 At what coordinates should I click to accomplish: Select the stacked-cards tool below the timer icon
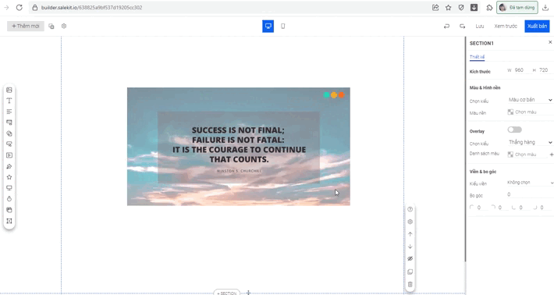[9, 210]
